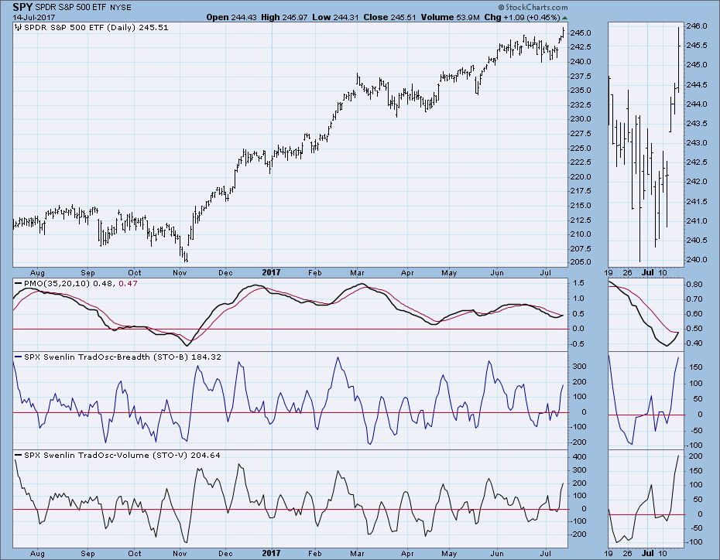Click the zoomed PMO thumbnail on right
The width and height of the screenshot is (720, 560).
tap(646, 313)
